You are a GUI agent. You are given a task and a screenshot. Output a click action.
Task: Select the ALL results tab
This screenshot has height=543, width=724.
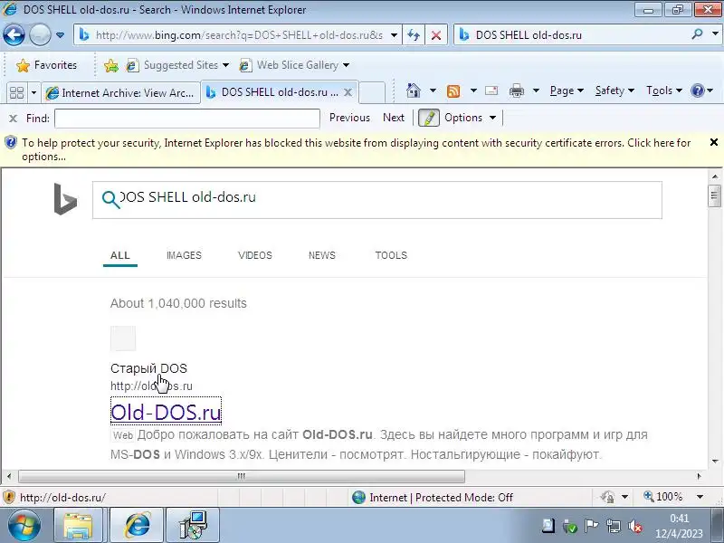pyautogui.click(x=120, y=255)
